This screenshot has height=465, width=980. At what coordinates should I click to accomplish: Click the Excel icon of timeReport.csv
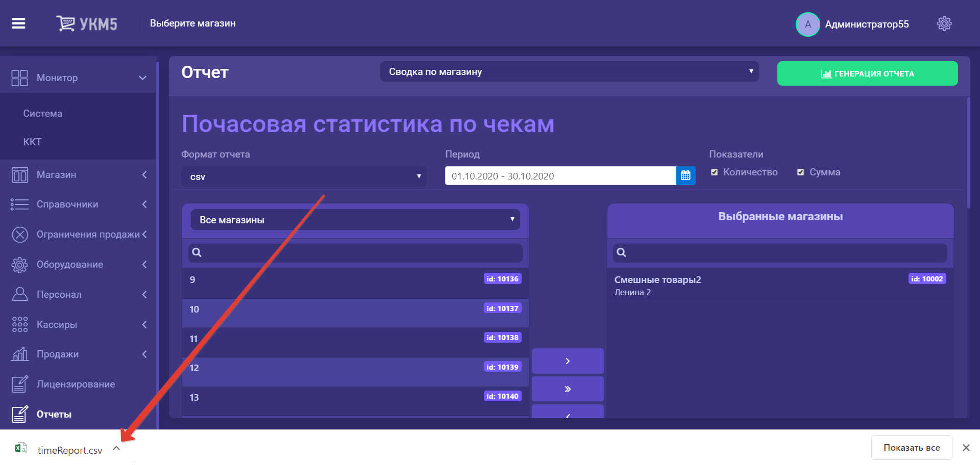pos(21,448)
